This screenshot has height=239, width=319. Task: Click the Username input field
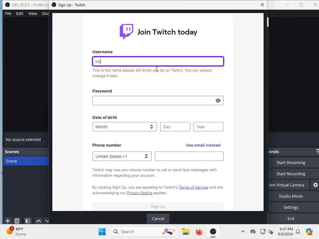point(158,61)
